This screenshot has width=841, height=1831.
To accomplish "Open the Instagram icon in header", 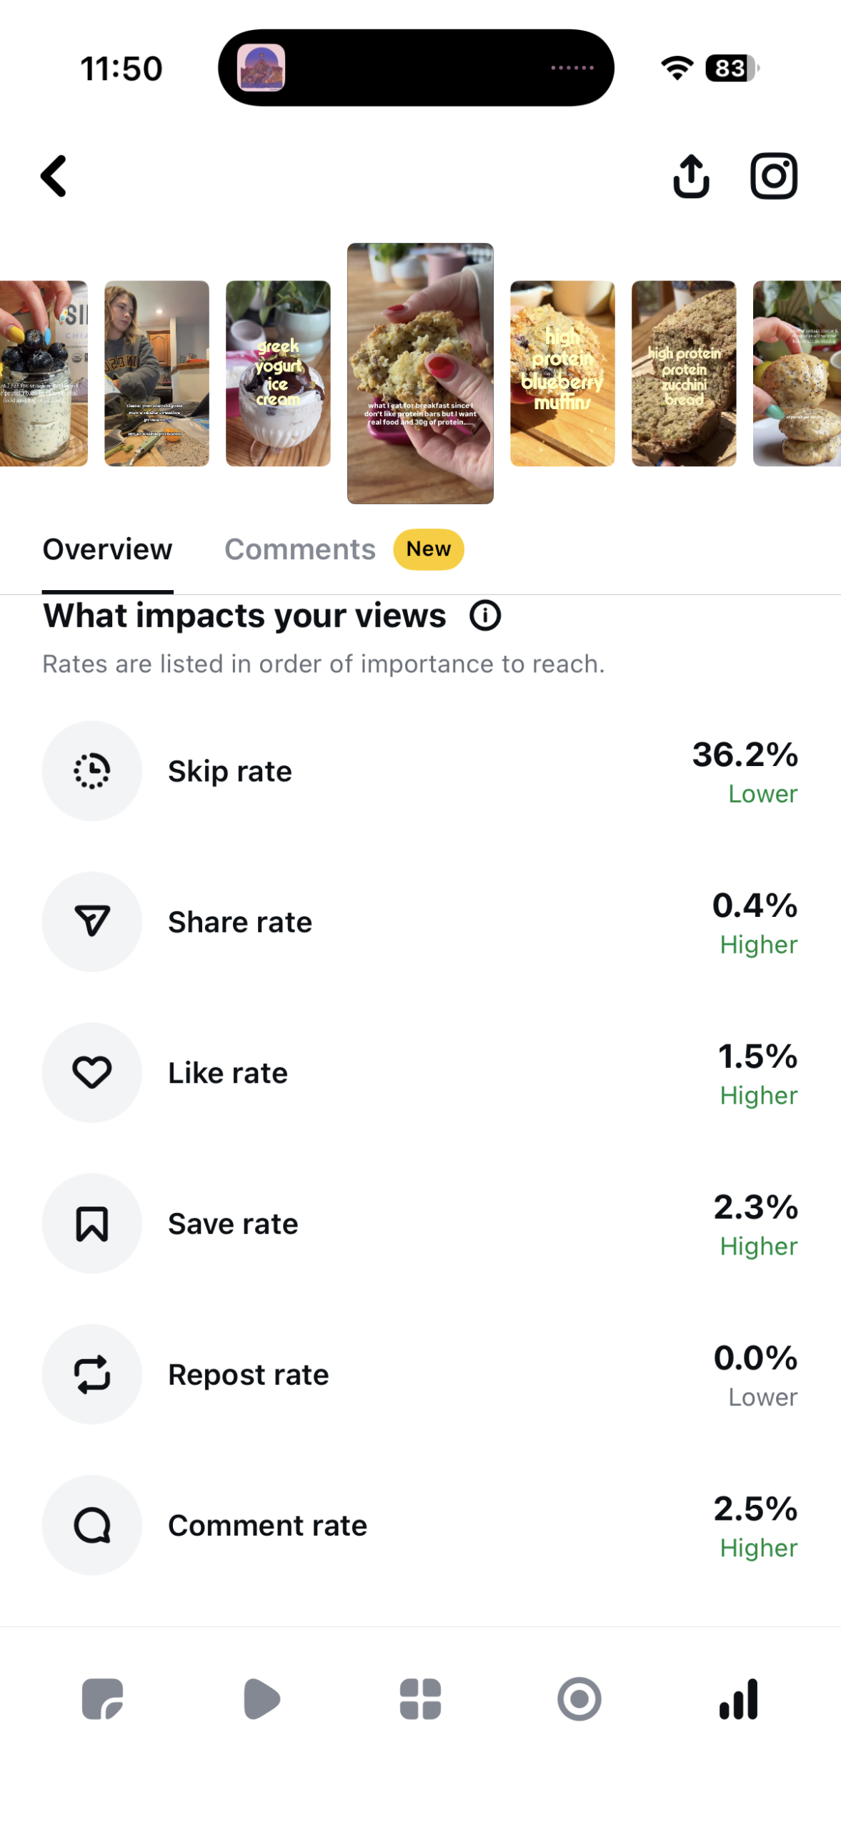I will click(773, 175).
